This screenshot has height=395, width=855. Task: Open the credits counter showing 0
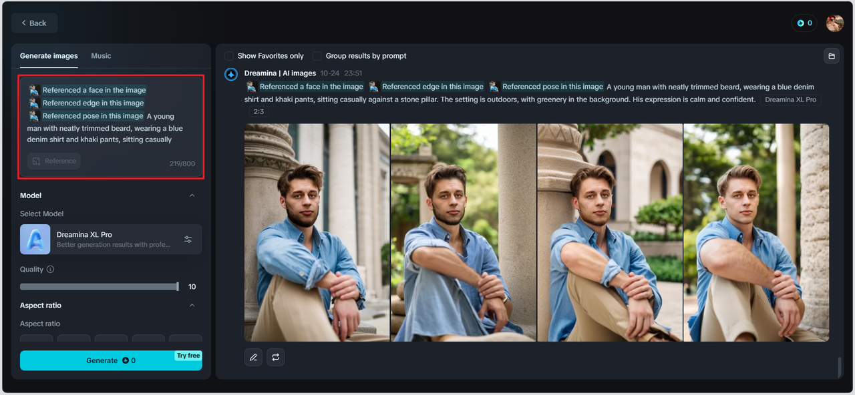(x=805, y=23)
